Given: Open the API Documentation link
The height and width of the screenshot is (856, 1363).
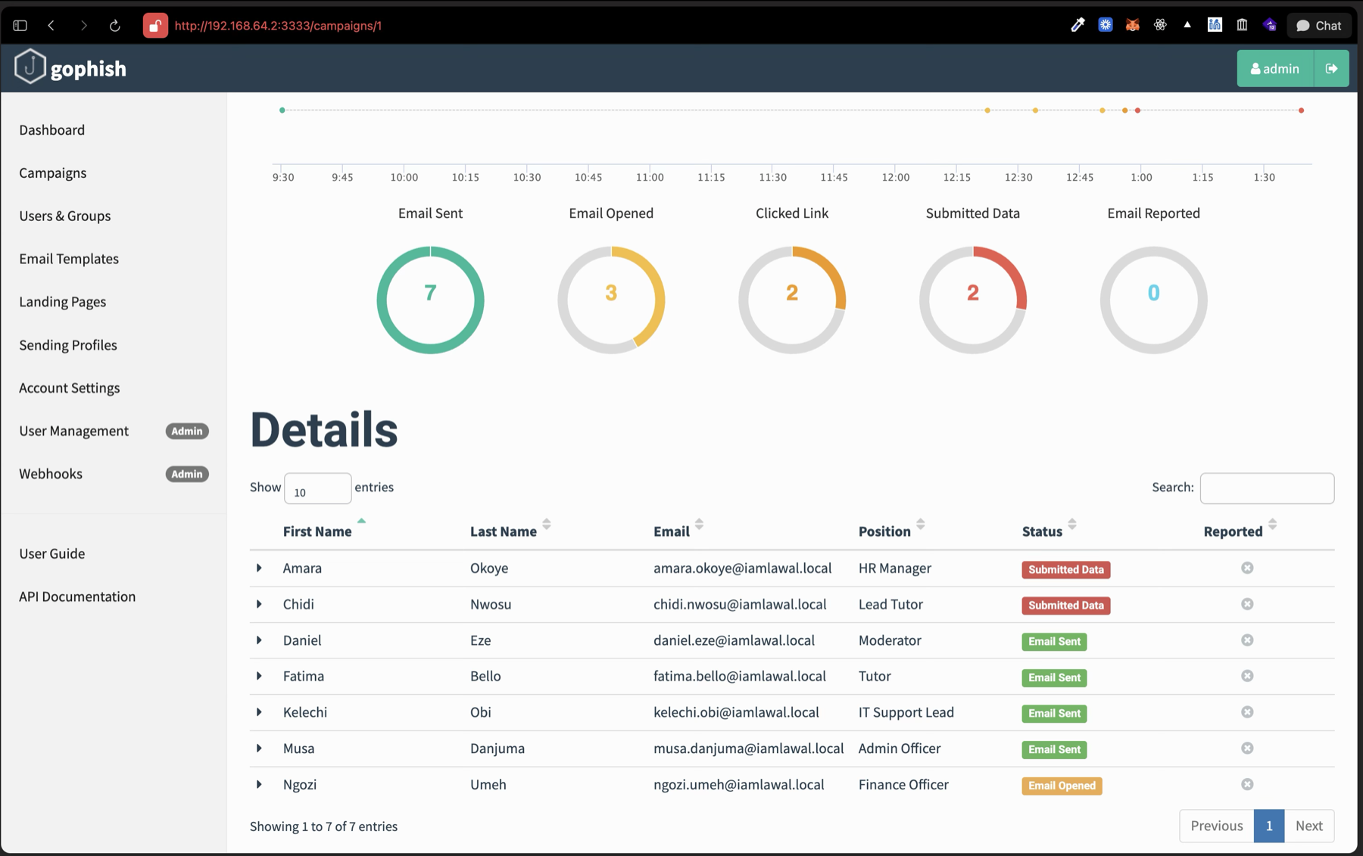Looking at the screenshot, I should tap(77, 596).
